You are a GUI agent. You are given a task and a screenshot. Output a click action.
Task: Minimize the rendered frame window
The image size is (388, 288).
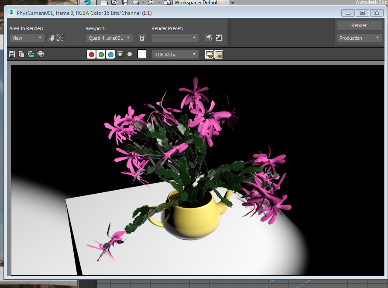coord(348,13)
